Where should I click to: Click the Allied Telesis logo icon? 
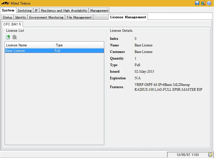click(5, 3)
